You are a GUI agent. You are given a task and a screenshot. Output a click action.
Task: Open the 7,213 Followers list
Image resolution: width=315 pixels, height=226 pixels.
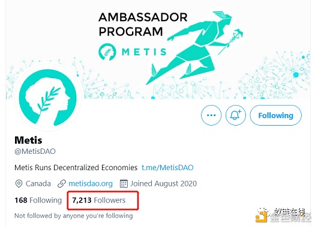point(99,200)
